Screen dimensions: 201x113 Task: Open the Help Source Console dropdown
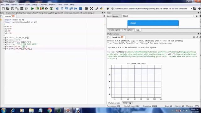[117, 16]
